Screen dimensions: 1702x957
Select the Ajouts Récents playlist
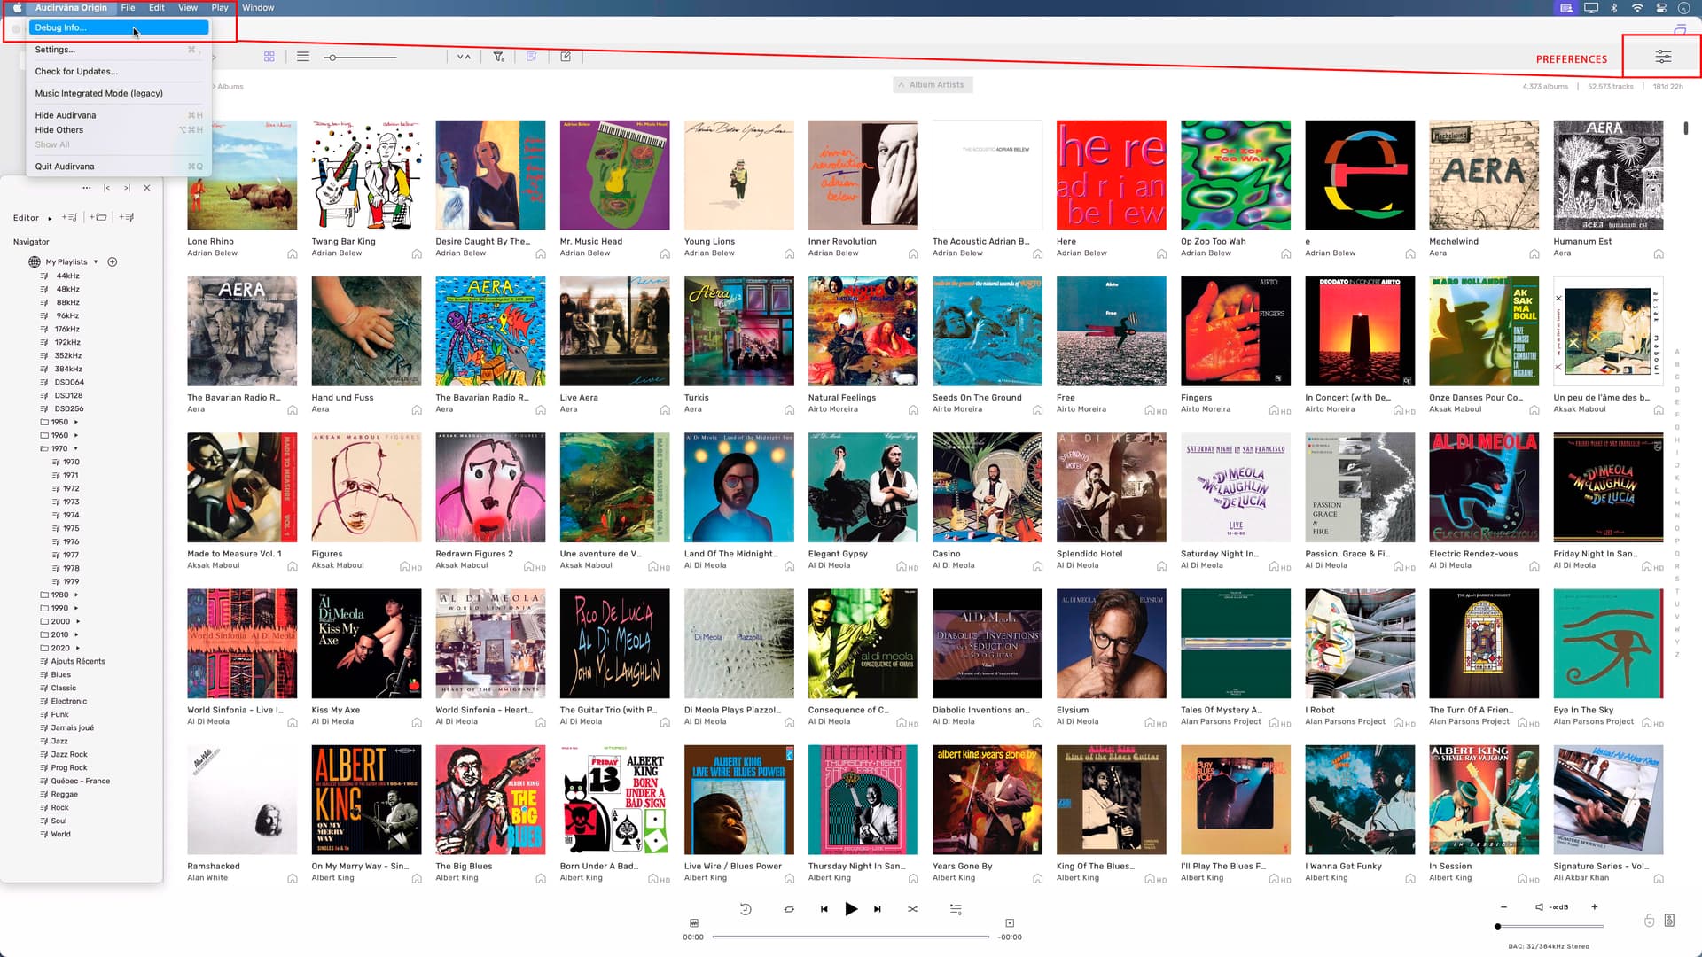(77, 662)
